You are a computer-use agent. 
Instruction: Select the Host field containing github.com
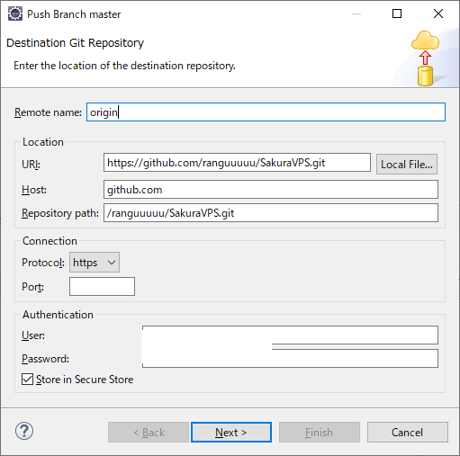pyautogui.click(x=271, y=190)
